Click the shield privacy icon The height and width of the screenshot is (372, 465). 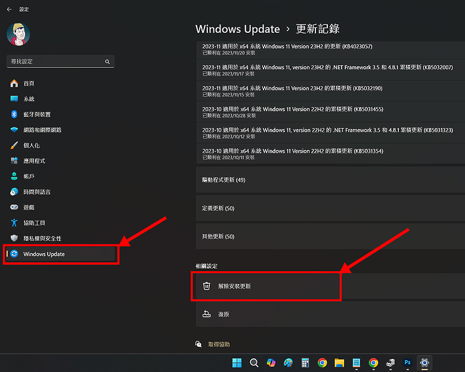point(14,238)
